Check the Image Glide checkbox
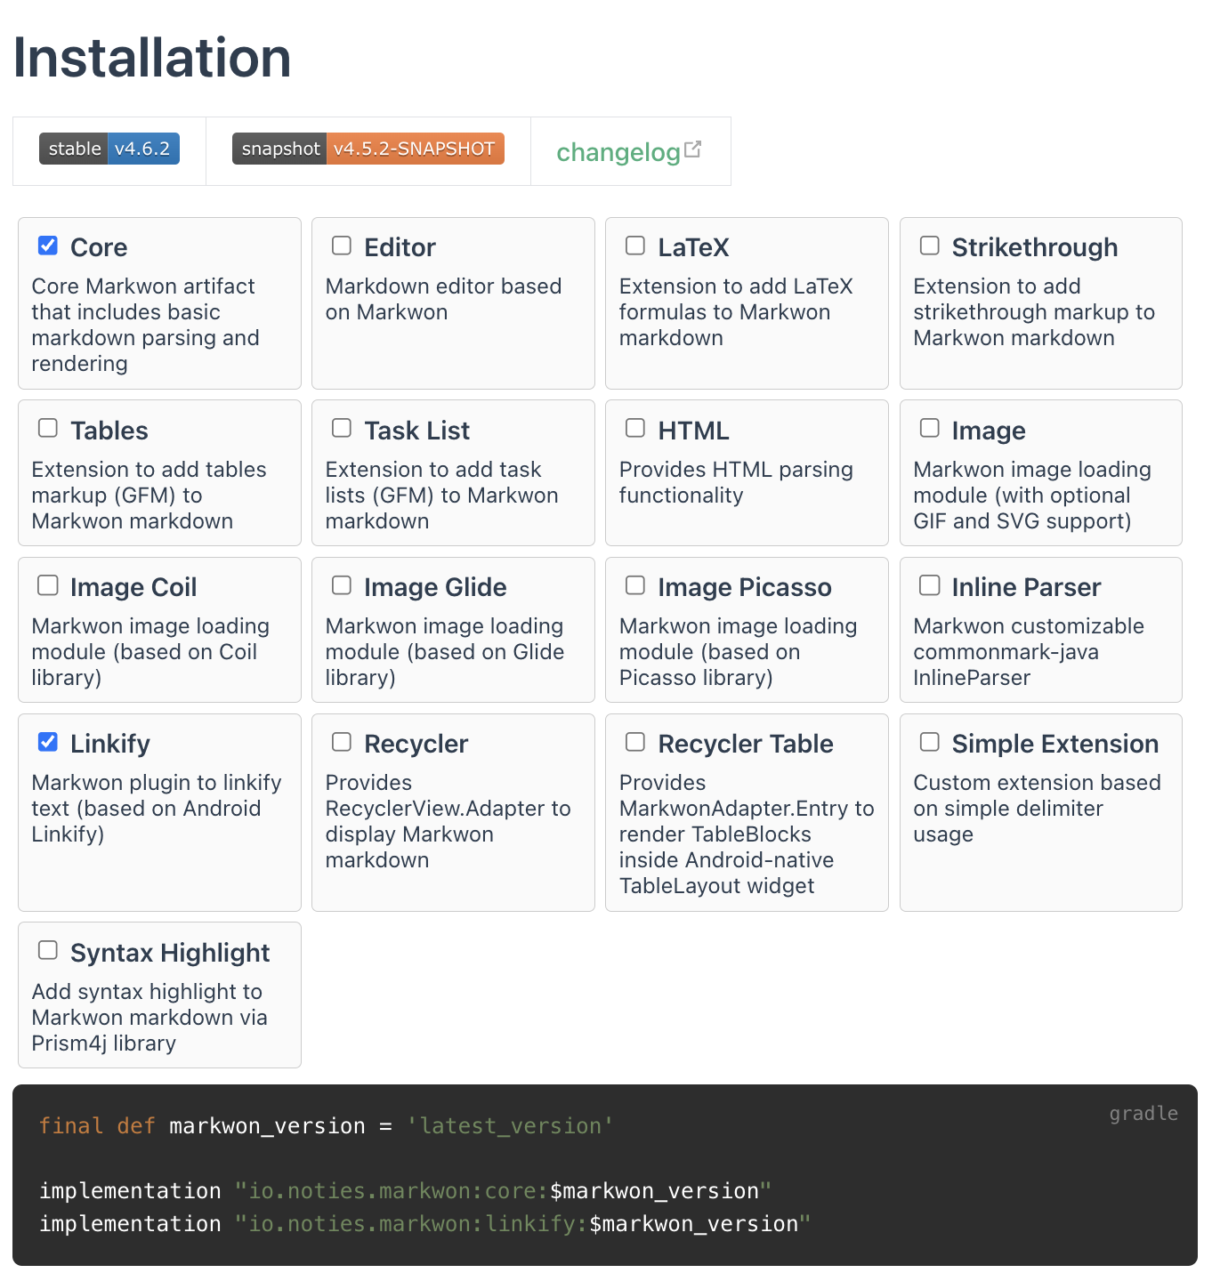 342,585
